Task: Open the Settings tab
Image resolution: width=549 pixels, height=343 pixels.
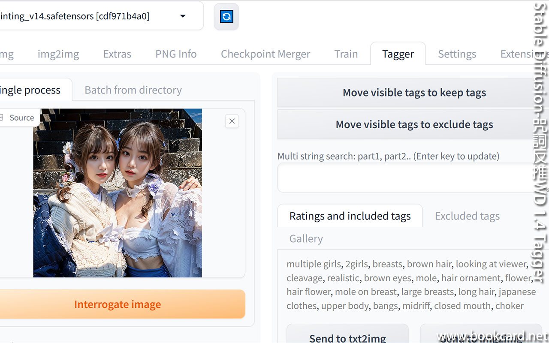Action: [457, 54]
